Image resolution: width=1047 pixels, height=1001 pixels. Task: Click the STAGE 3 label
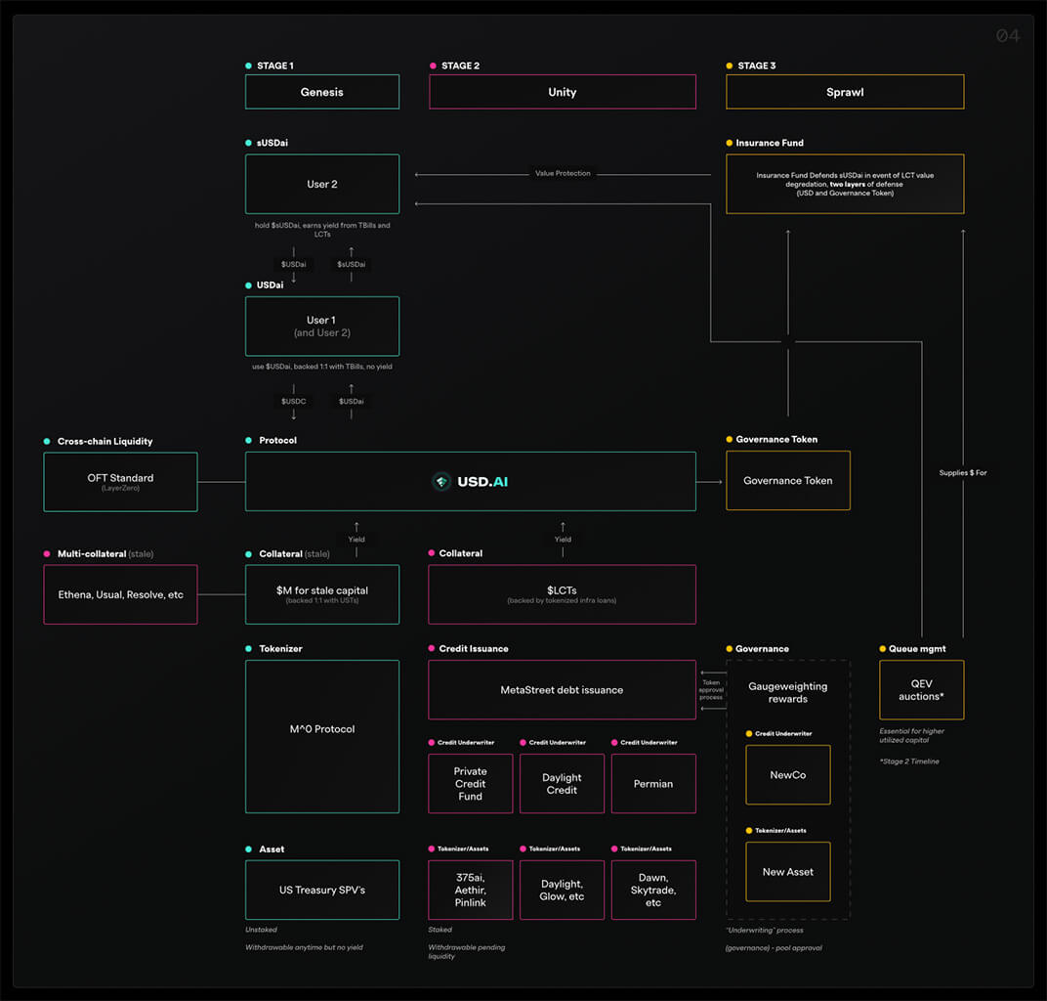point(757,65)
